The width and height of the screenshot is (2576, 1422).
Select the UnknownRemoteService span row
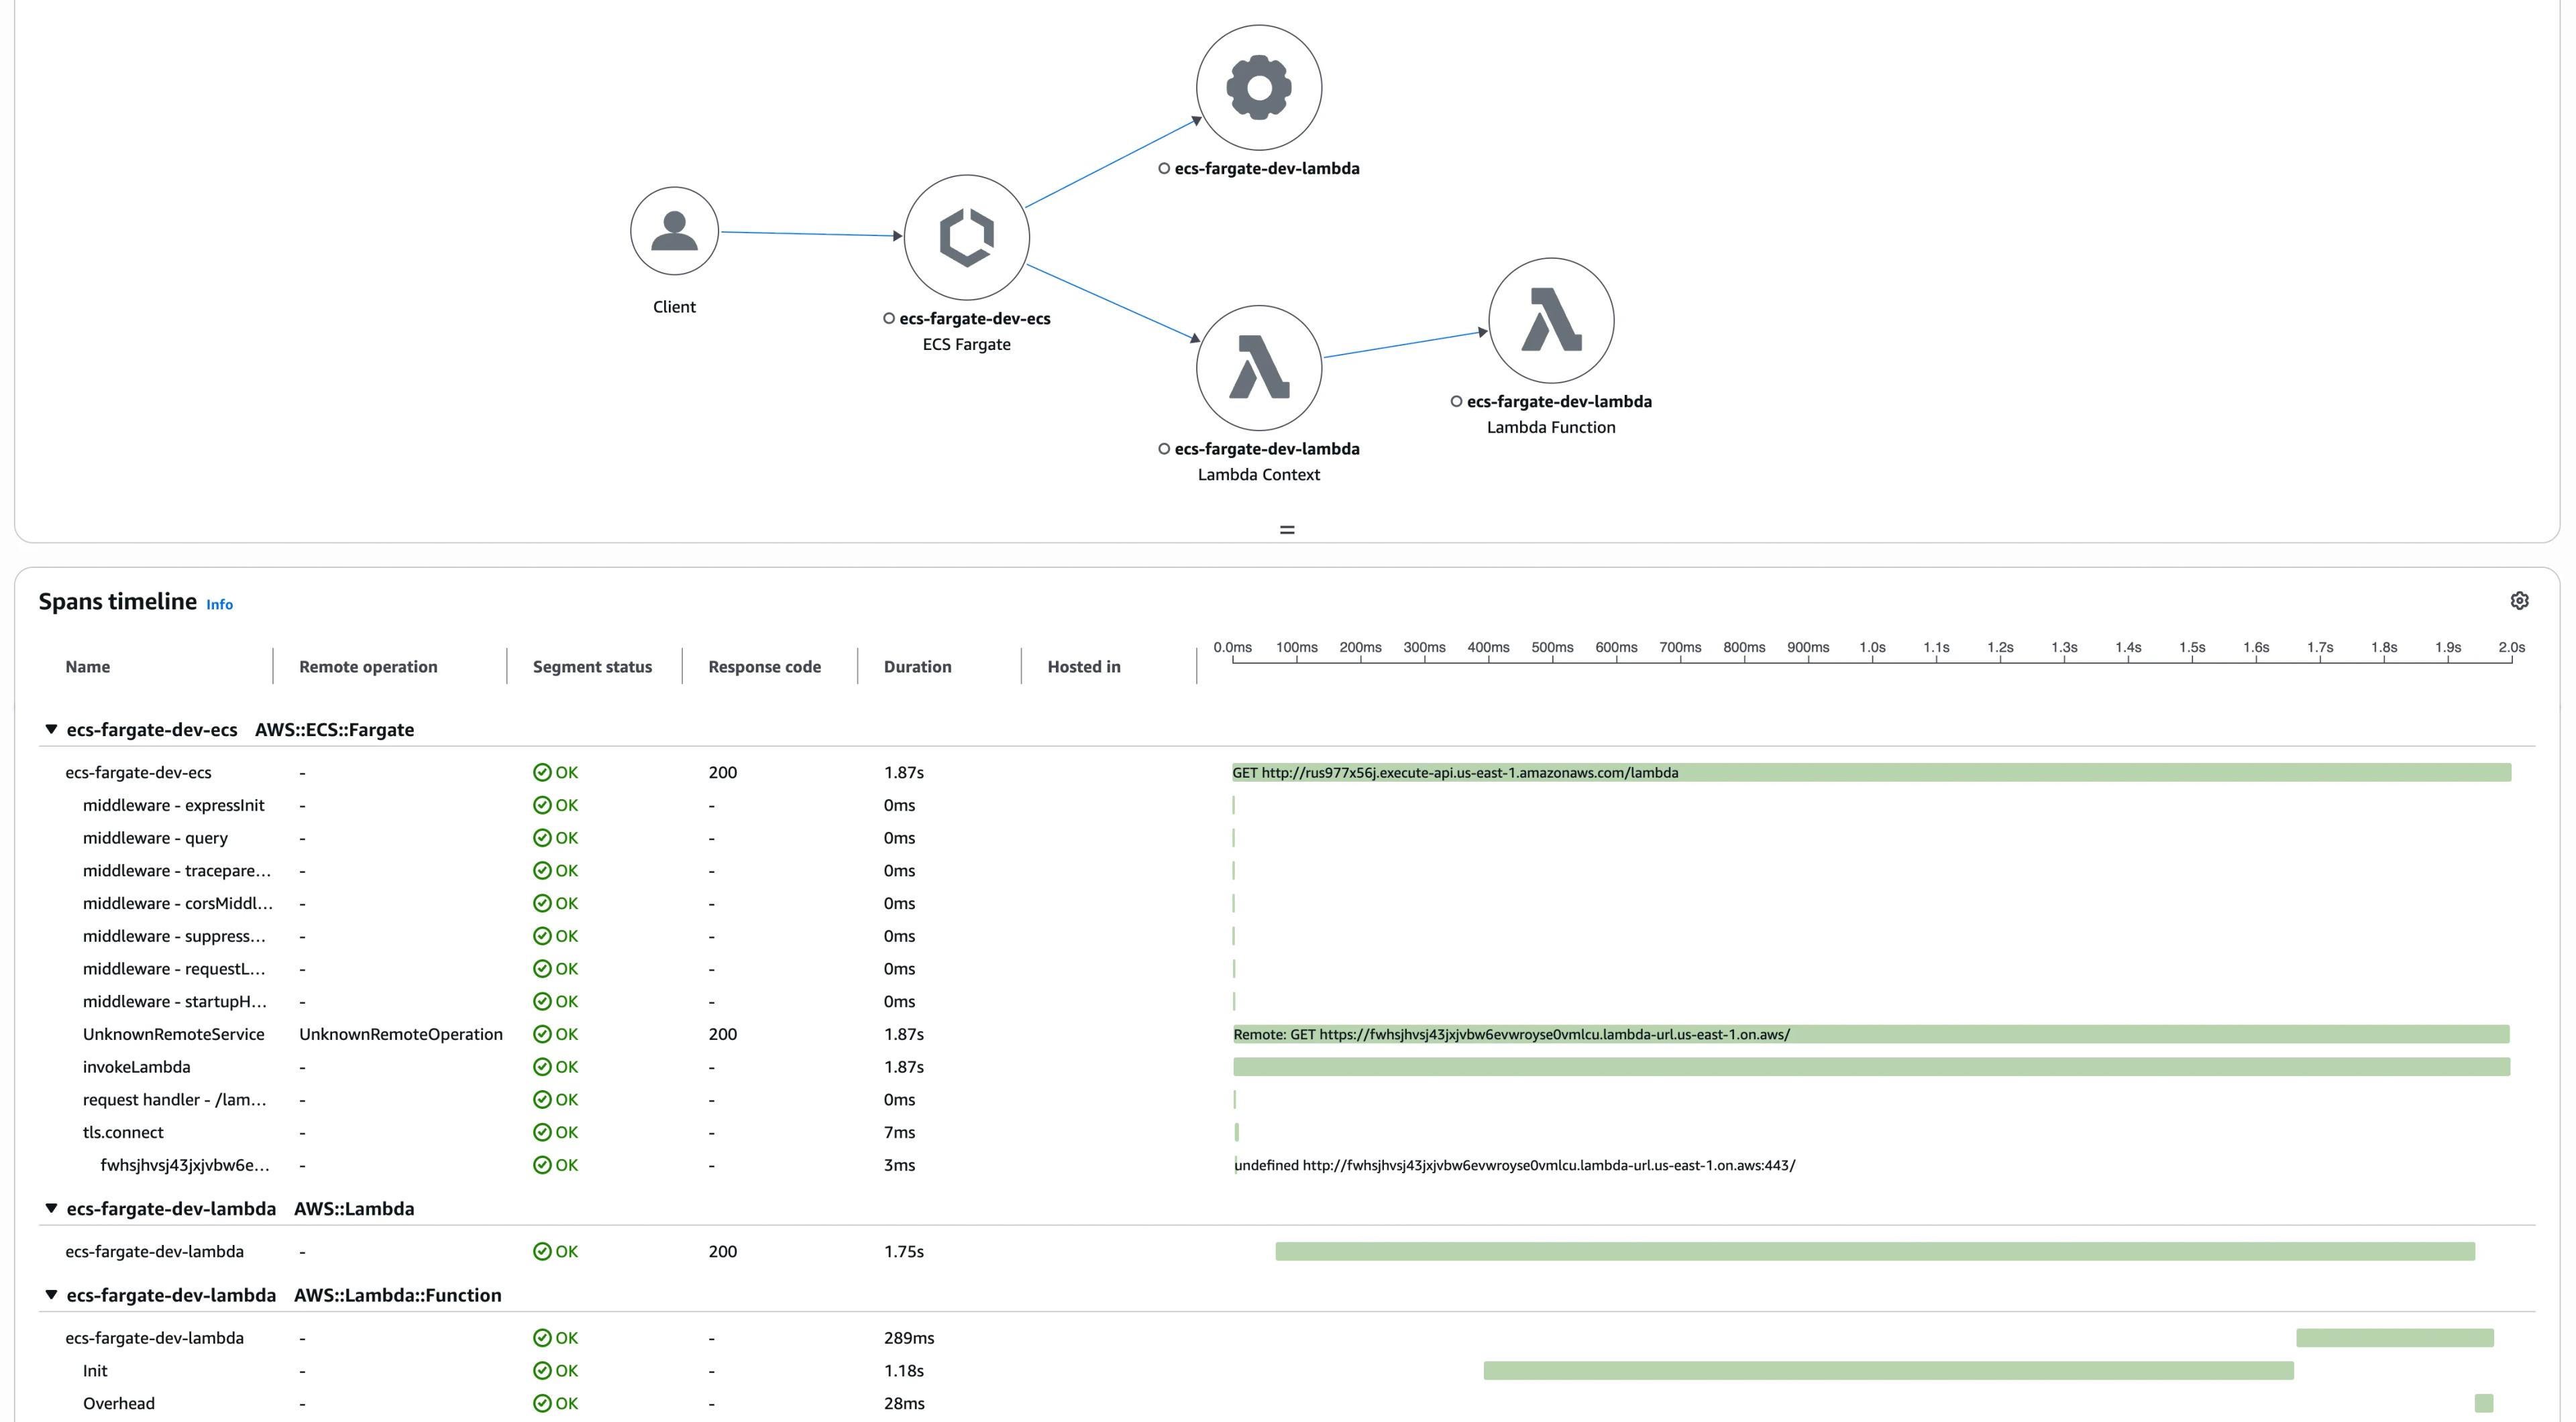click(x=173, y=1034)
